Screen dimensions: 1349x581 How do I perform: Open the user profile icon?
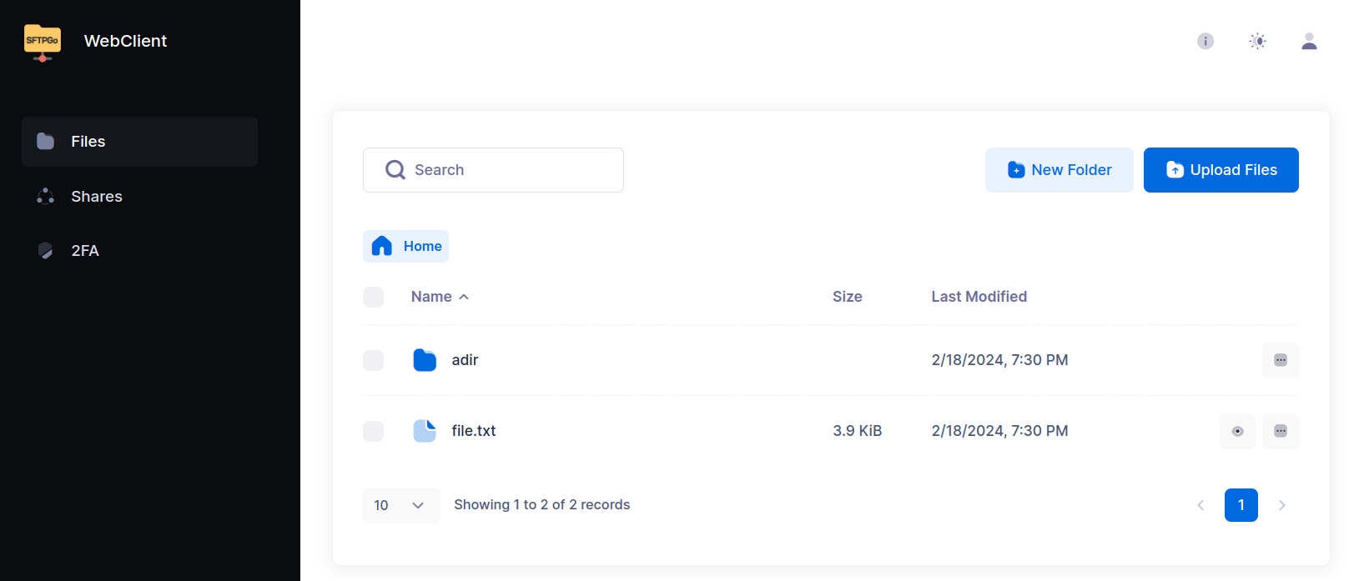pyautogui.click(x=1309, y=41)
